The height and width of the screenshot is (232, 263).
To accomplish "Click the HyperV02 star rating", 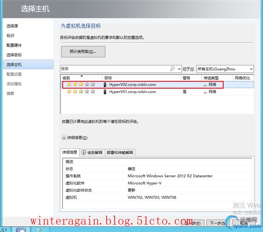I will tap(81, 84).
